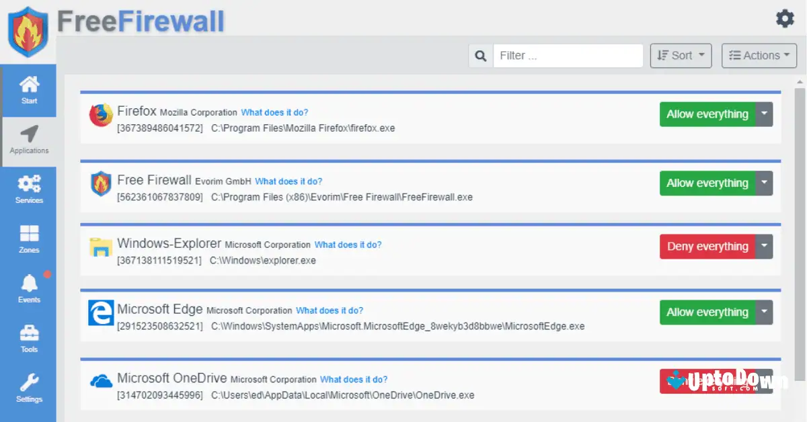Click the Windows-Explorer folder icon
Screen dimensions: 807x422
100,247
